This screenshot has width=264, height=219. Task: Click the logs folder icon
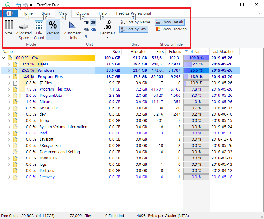(15, 164)
